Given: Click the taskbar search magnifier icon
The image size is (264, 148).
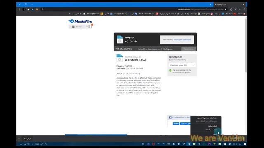Looking at the screenshot, I should 240,144.
